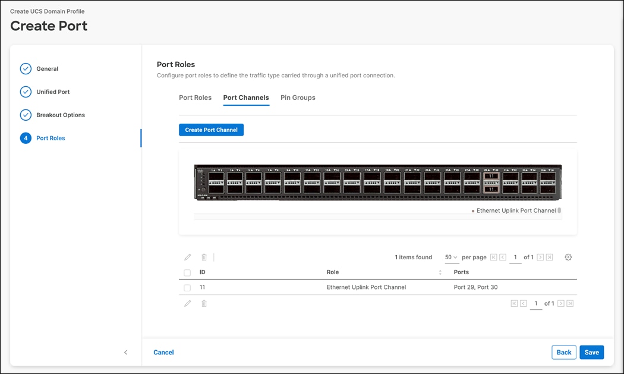This screenshot has width=624, height=374.
Task: Go to first page using pagination arrow
Action: tap(494, 257)
